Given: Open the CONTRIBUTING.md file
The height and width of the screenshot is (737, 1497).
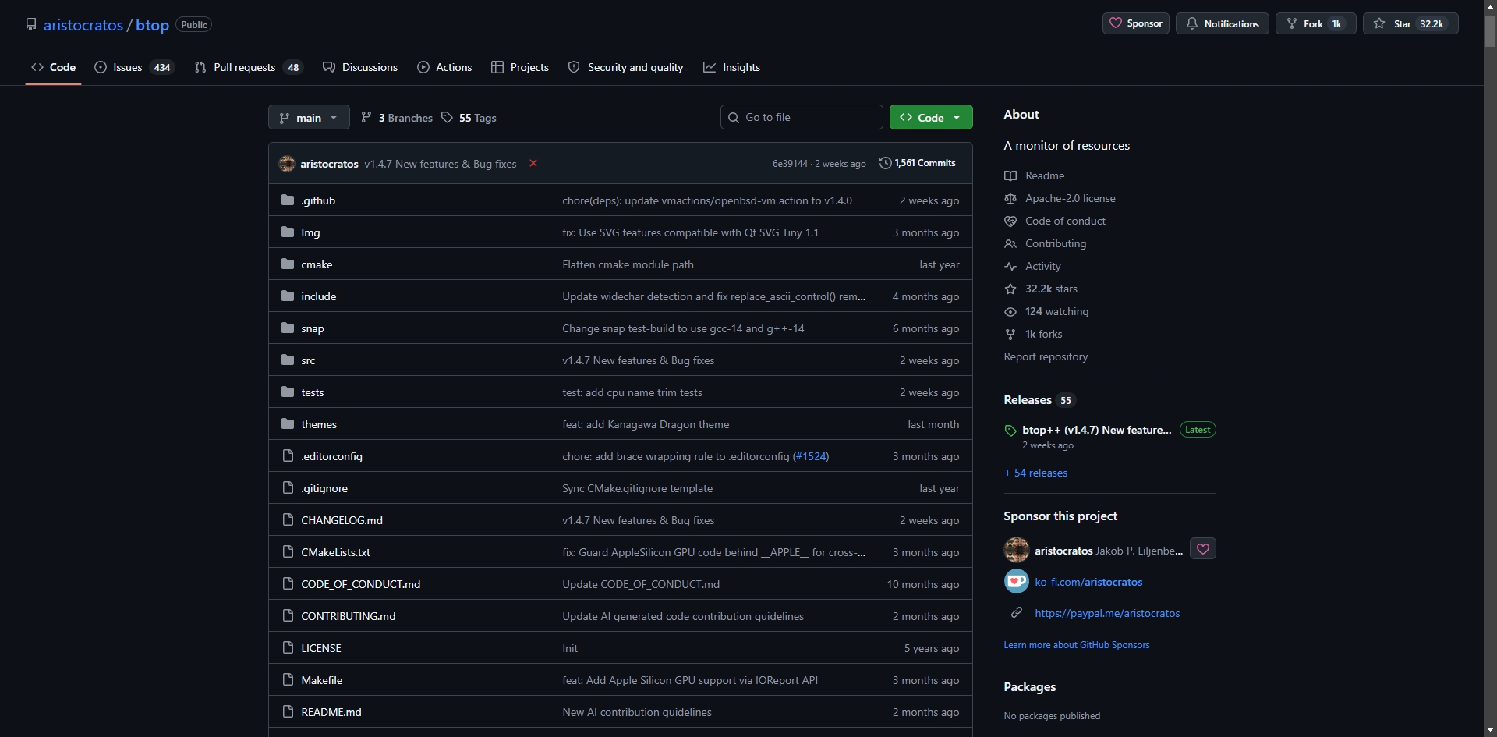Looking at the screenshot, I should click(349, 616).
